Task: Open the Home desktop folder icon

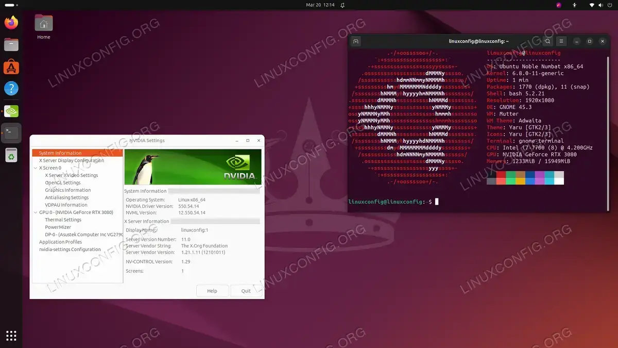Action: click(x=44, y=27)
